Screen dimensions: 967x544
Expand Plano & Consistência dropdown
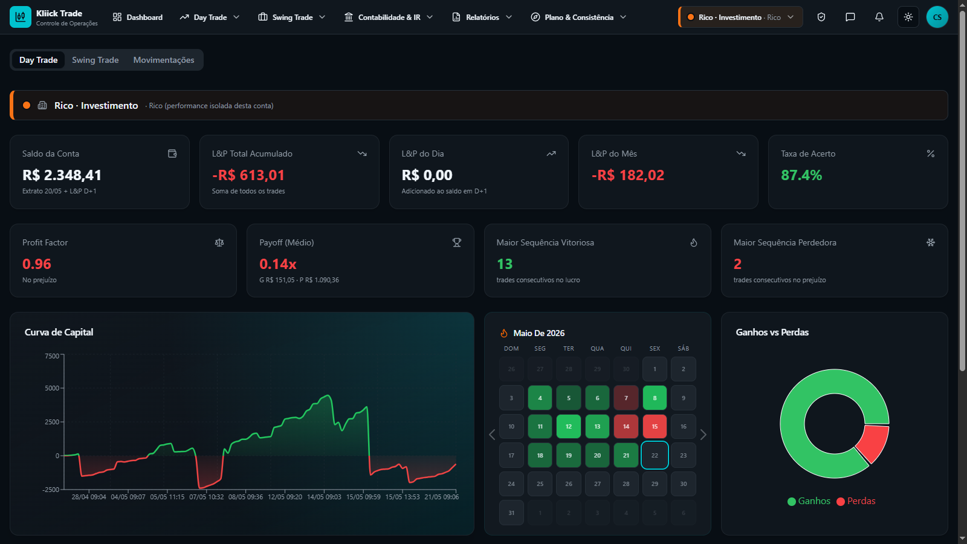click(578, 17)
